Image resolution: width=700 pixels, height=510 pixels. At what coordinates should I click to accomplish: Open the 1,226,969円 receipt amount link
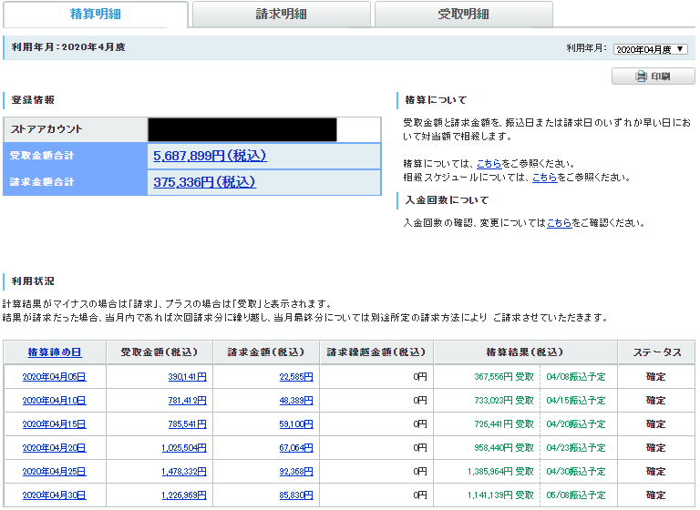coord(184,495)
